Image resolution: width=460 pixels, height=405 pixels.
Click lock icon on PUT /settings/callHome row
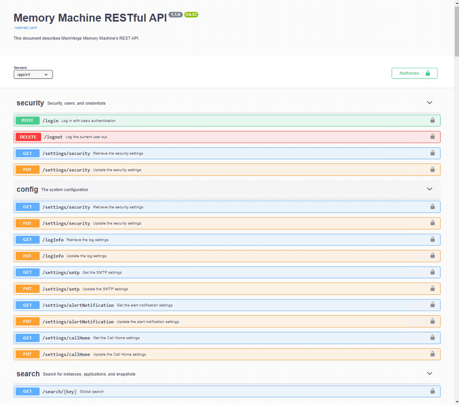(x=432, y=354)
